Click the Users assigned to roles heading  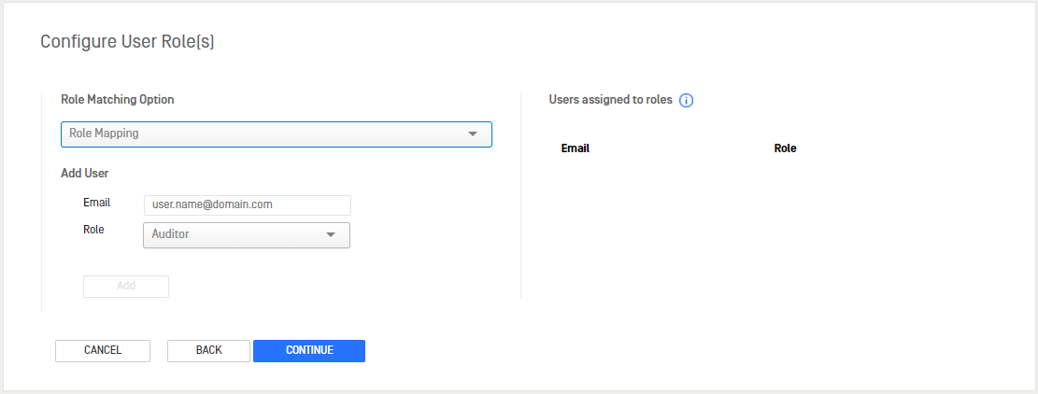coord(610,100)
